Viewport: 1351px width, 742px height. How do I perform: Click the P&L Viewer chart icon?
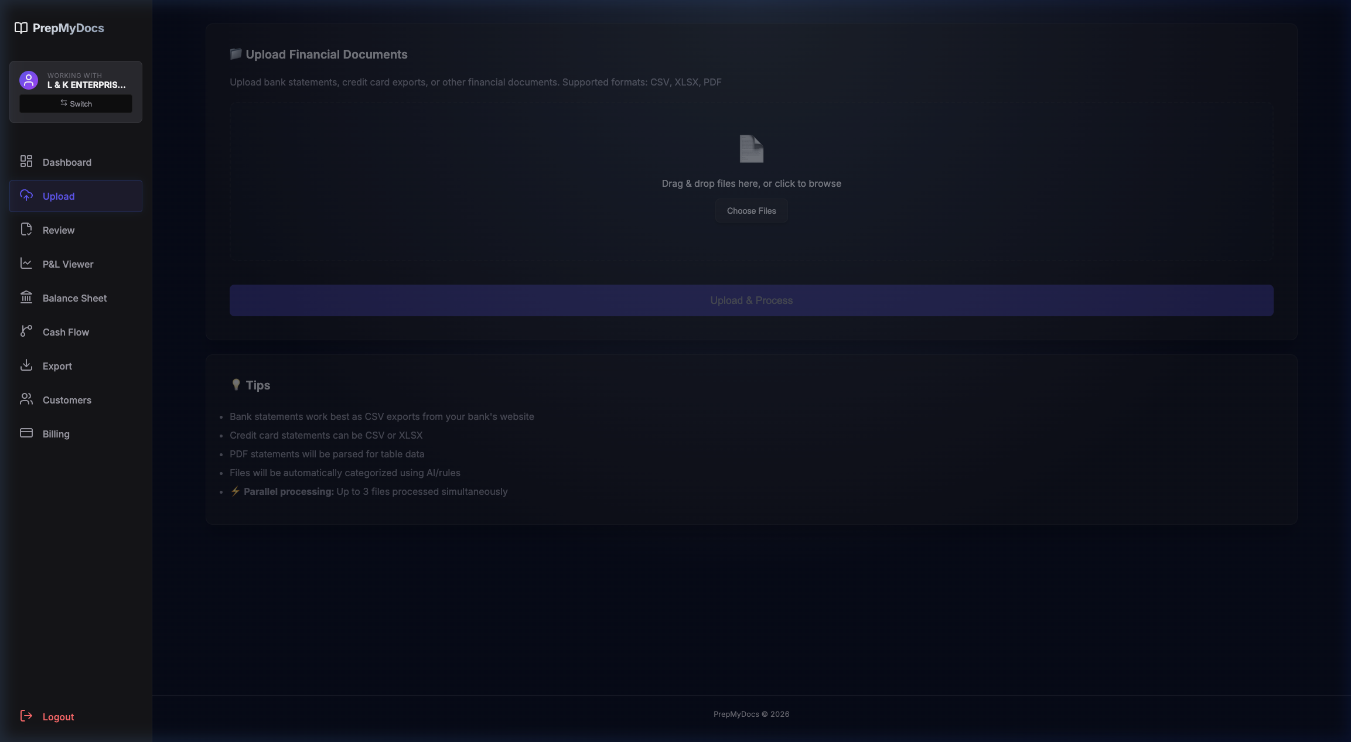click(26, 263)
